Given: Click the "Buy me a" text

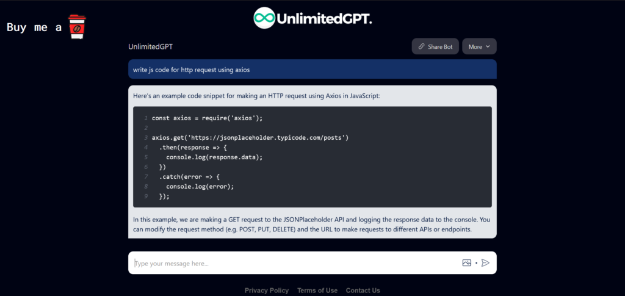Looking at the screenshot, I should click(x=34, y=27).
